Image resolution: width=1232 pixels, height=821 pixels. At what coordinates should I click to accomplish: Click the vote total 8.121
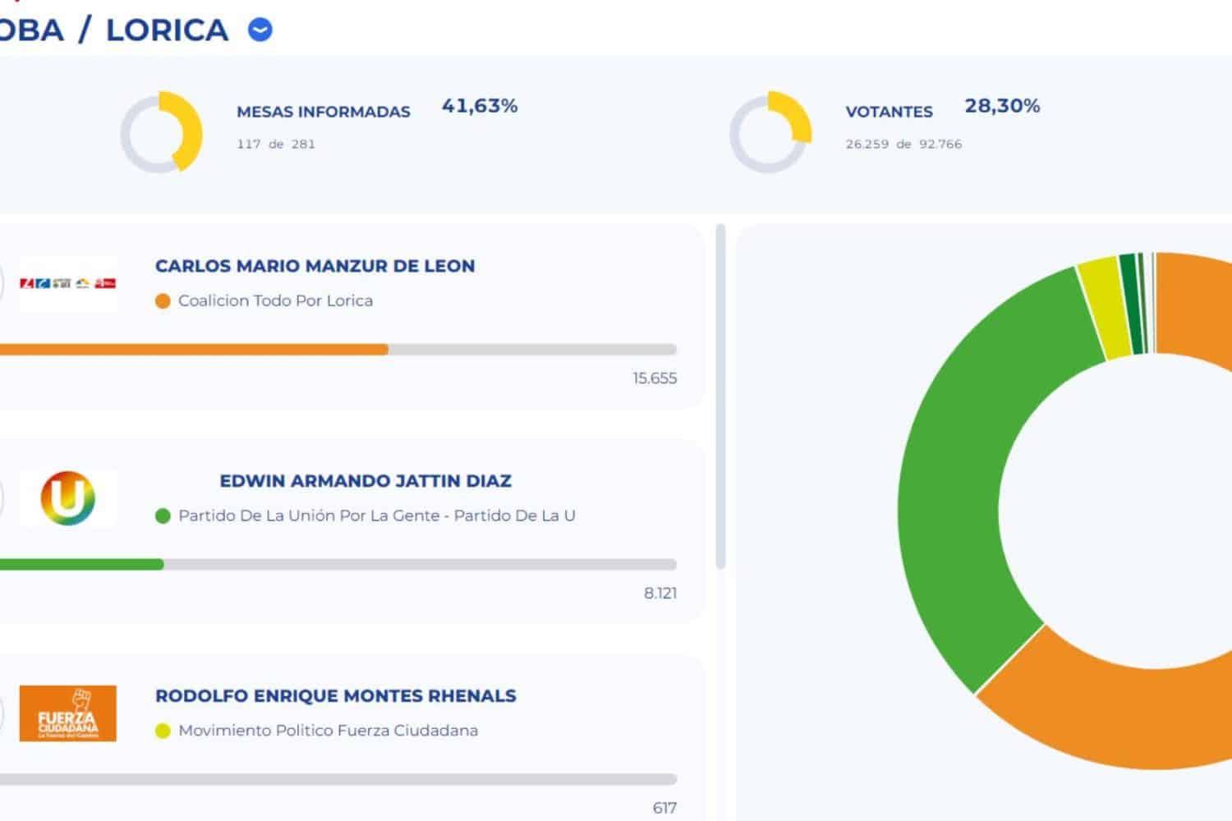(660, 594)
